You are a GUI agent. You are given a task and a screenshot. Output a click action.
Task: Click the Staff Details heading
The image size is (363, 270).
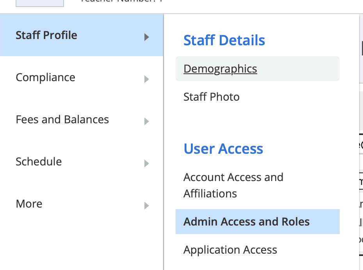tap(224, 40)
